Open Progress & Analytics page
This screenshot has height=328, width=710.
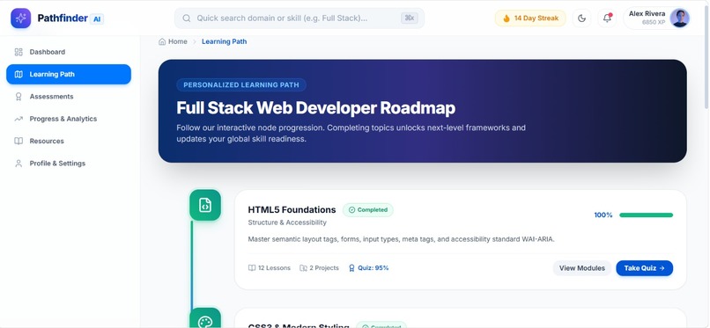point(69,119)
